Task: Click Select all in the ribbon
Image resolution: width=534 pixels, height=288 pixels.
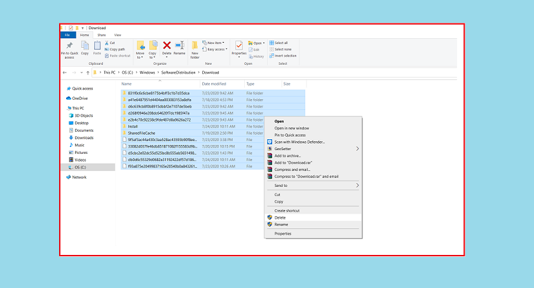Action: (278, 43)
